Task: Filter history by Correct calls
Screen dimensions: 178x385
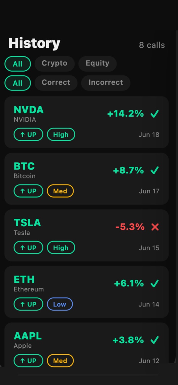Action: [x=56, y=83]
